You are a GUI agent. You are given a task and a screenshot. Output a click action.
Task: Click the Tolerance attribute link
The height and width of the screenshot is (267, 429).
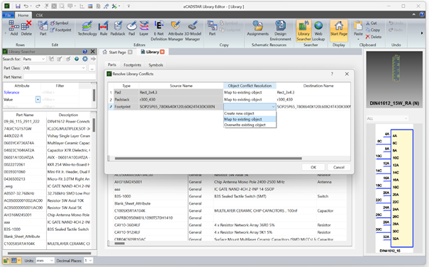click(11, 92)
